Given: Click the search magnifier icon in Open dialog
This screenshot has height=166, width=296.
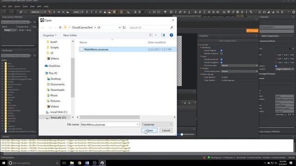Looking at the screenshot, I should coord(172,28).
